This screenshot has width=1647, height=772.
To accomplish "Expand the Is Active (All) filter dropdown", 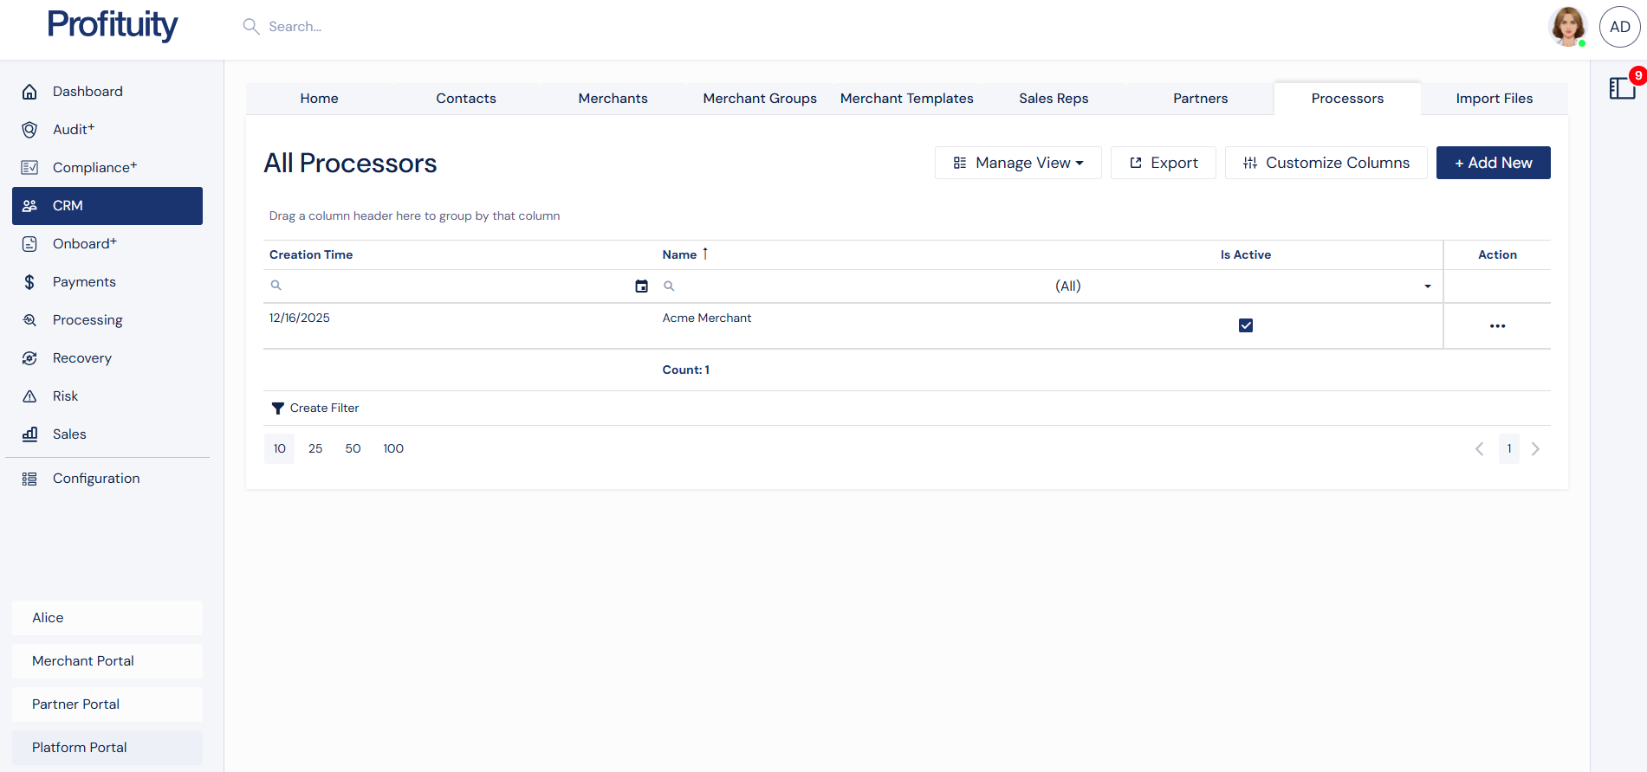I will [1427, 286].
